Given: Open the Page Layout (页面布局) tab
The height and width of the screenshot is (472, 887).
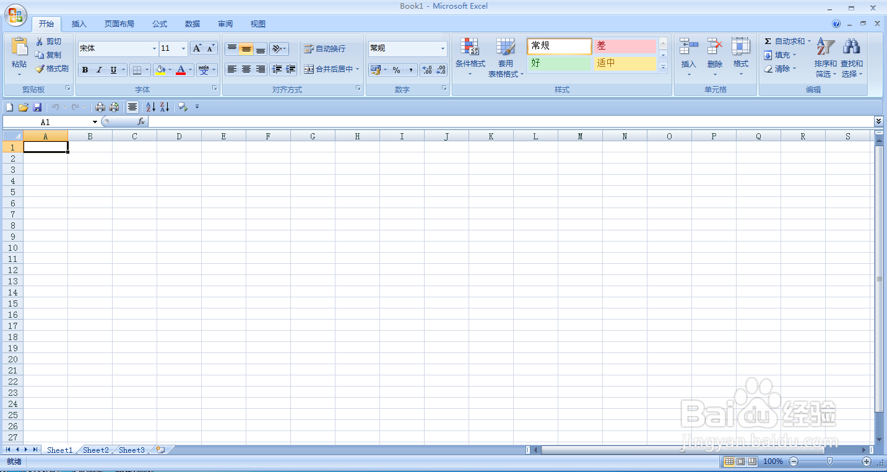Looking at the screenshot, I should (119, 24).
